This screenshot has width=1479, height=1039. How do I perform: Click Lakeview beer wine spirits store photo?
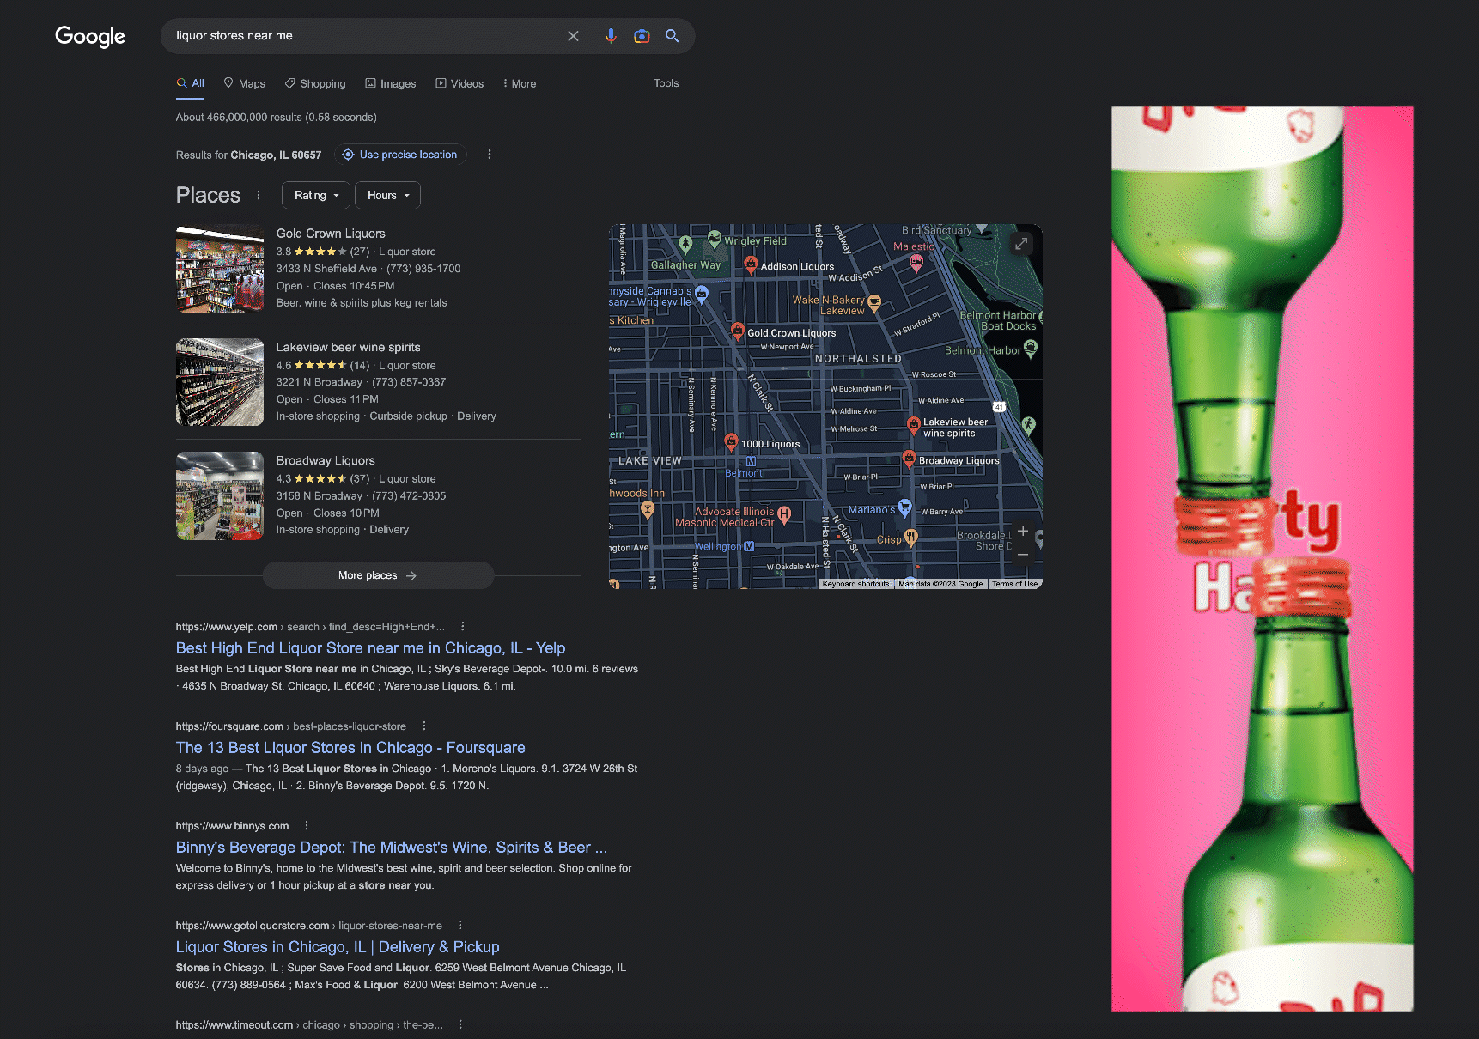click(220, 382)
